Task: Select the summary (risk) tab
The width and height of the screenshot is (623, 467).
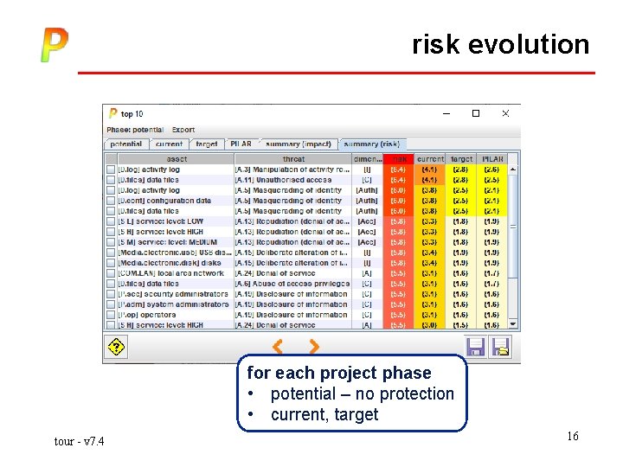Action: coord(371,144)
